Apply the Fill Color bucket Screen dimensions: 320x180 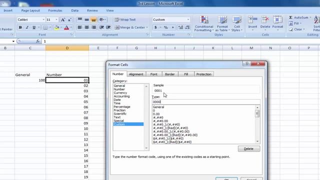(x=57, y=27)
